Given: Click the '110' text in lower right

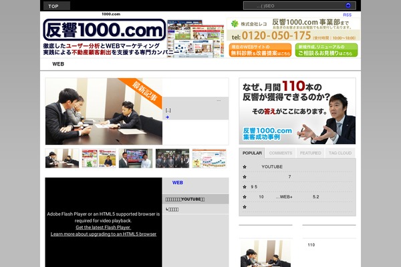Looking at the screenshot, I should tap(311, 245).
